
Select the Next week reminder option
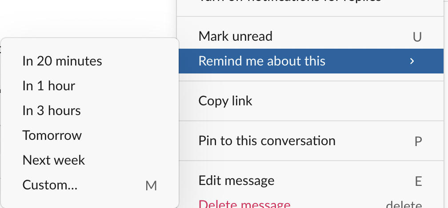point(54,160)
